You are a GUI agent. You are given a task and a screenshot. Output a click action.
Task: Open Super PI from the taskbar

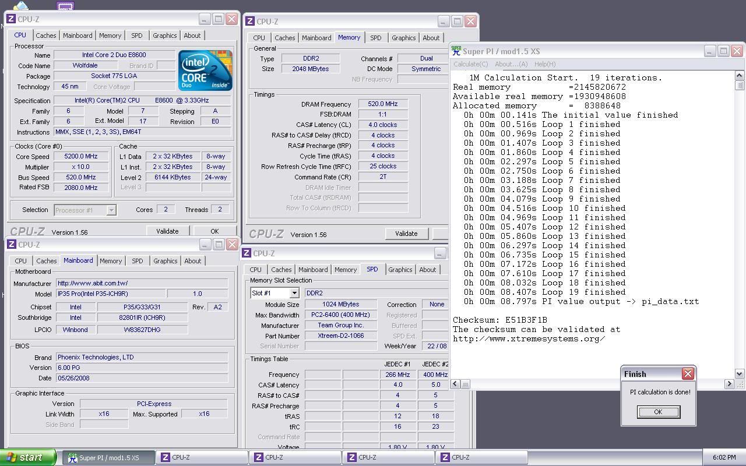108,457
